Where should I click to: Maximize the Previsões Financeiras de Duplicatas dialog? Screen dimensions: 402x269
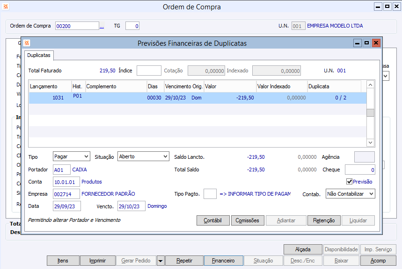(x=367, y=43)
